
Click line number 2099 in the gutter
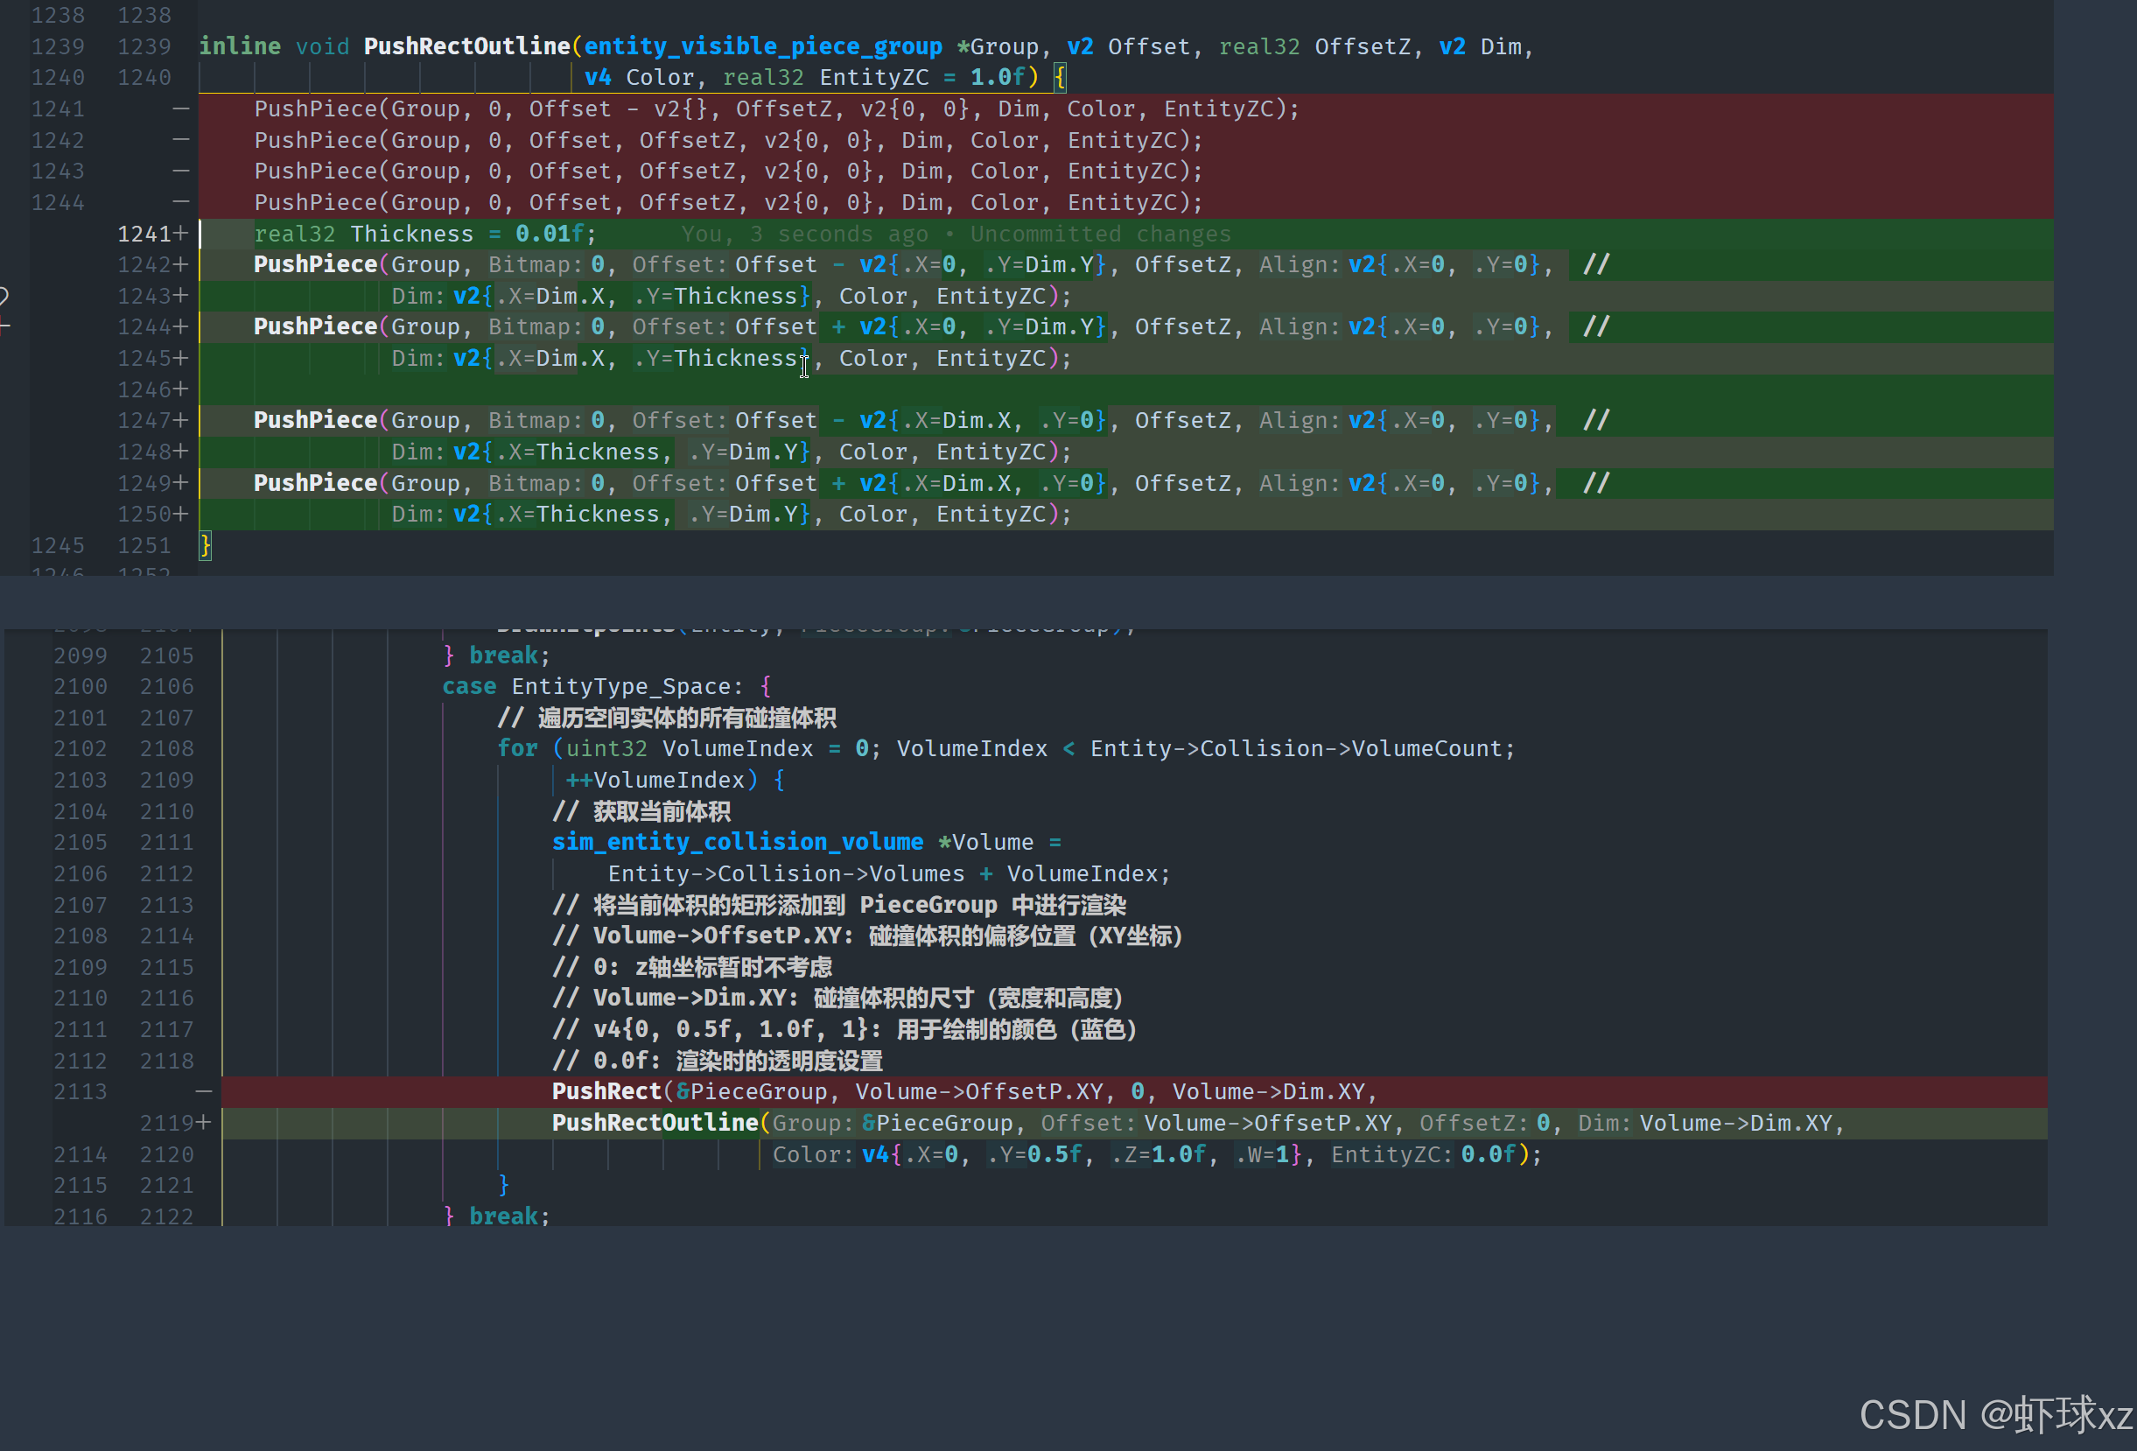click(80, 655)
